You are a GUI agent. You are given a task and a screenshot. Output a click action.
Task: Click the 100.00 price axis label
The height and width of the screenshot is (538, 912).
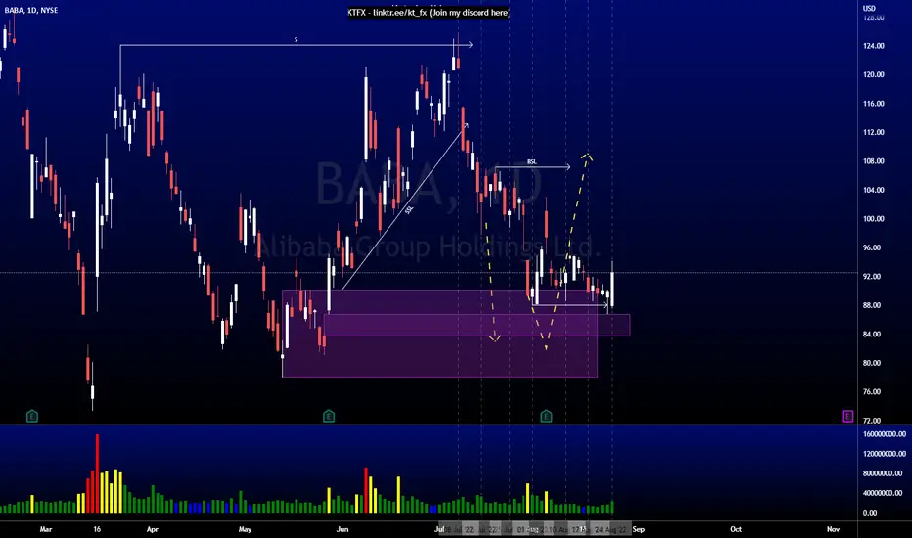point(874,219)
